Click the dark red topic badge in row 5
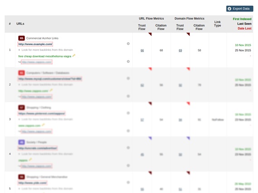This screenshot has width=258, height=193. pos(21,177)
